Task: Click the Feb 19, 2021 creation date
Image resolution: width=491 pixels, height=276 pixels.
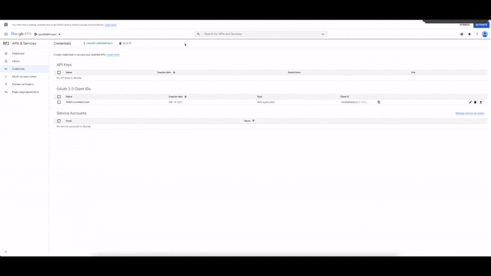Action: (176, 102)
